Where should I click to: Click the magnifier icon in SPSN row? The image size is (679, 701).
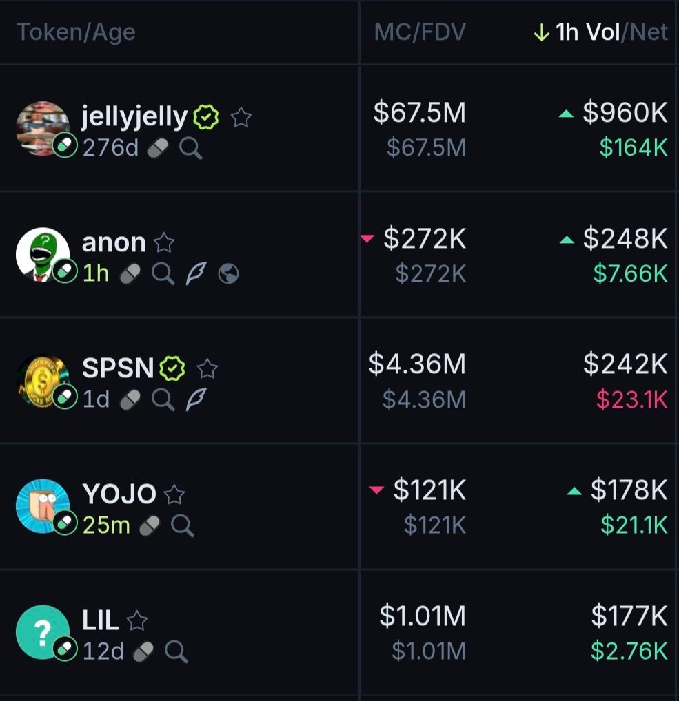pyautogui.click(x=163, y=399)
